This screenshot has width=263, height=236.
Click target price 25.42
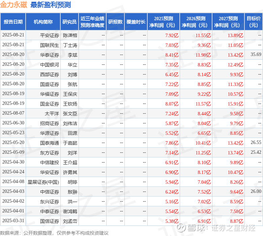[256, 152]
